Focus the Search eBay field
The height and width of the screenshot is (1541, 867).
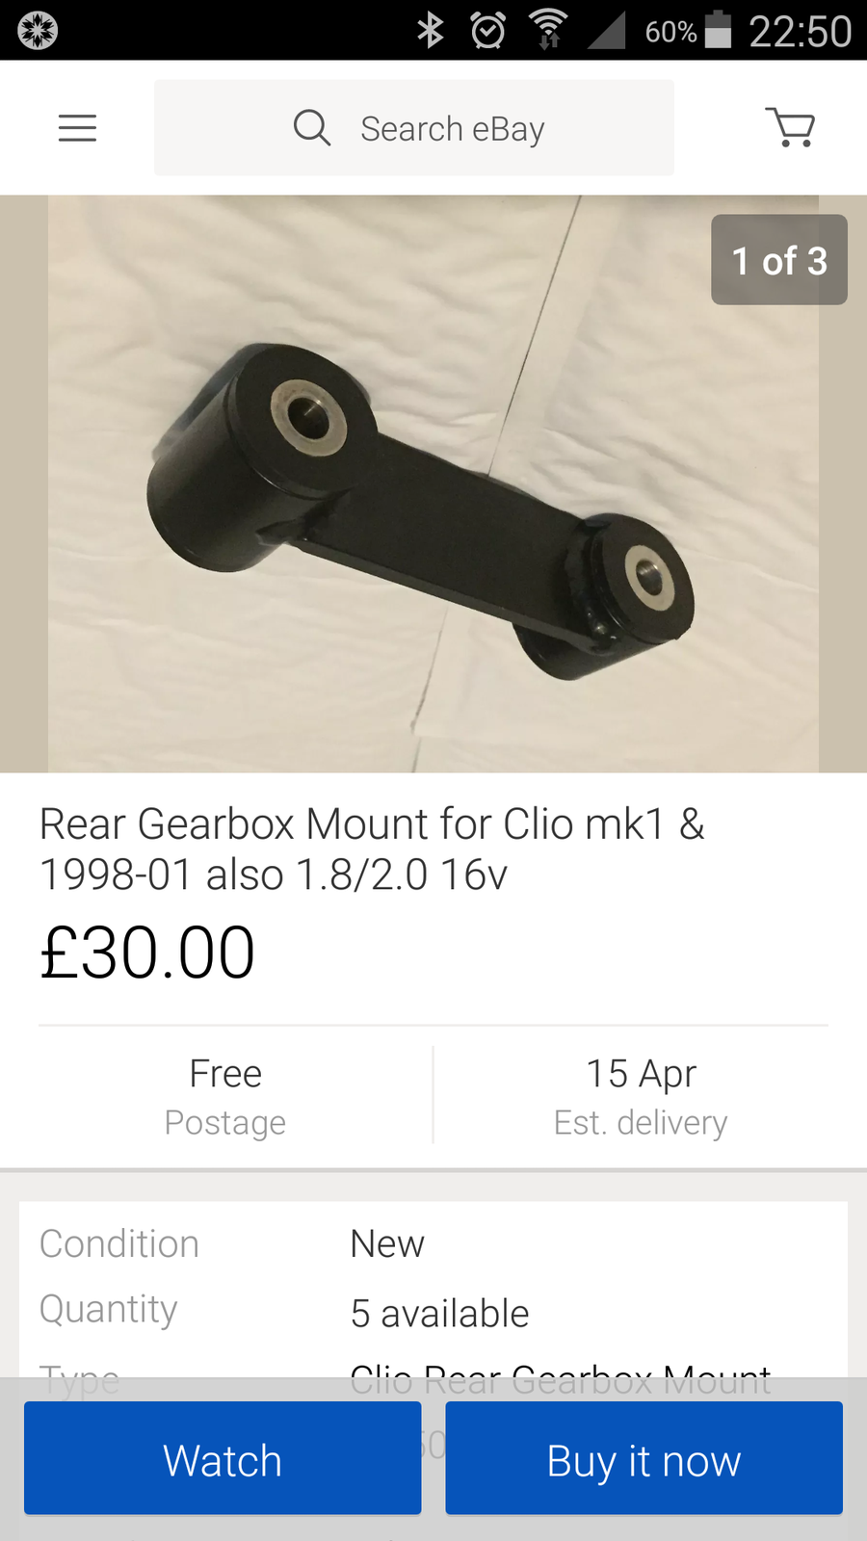(x=453, y=128)
